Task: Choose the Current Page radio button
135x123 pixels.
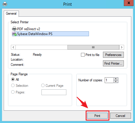Action: (43, 85)
